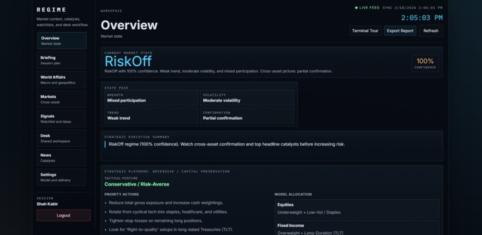
Task: Select the Confirmation Partial confirmation card
Action: (247, 115)
